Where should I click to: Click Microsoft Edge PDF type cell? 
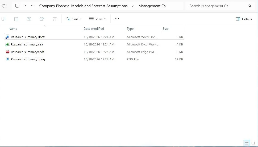(x=142, y=52)
